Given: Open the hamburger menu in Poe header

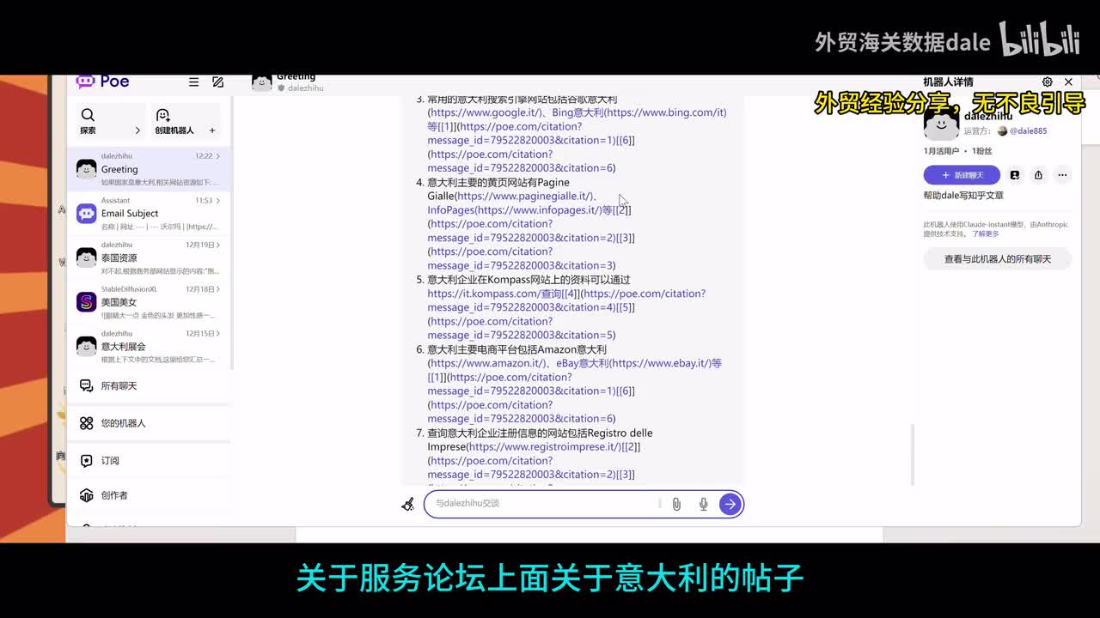Looking at the screenshot, I should tap(193, 82).
